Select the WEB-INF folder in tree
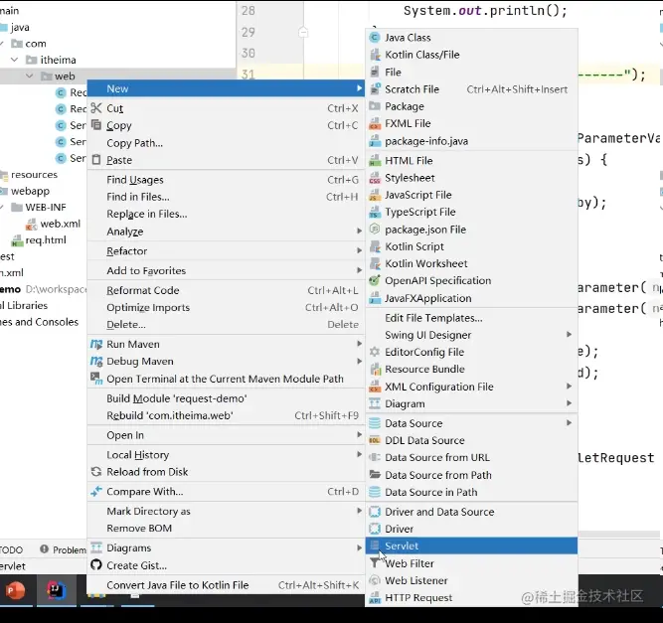Viewport: 663px width, 623px height. (x=39, y=207)
